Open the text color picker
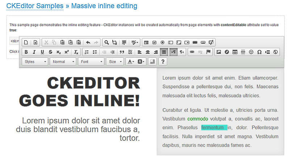290x159 pixels. pos(131,62)
